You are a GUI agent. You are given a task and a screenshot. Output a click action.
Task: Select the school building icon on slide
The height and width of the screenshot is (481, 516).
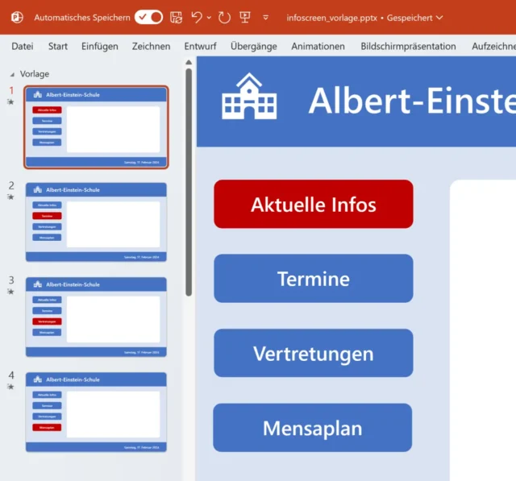(x=249, y=97)
